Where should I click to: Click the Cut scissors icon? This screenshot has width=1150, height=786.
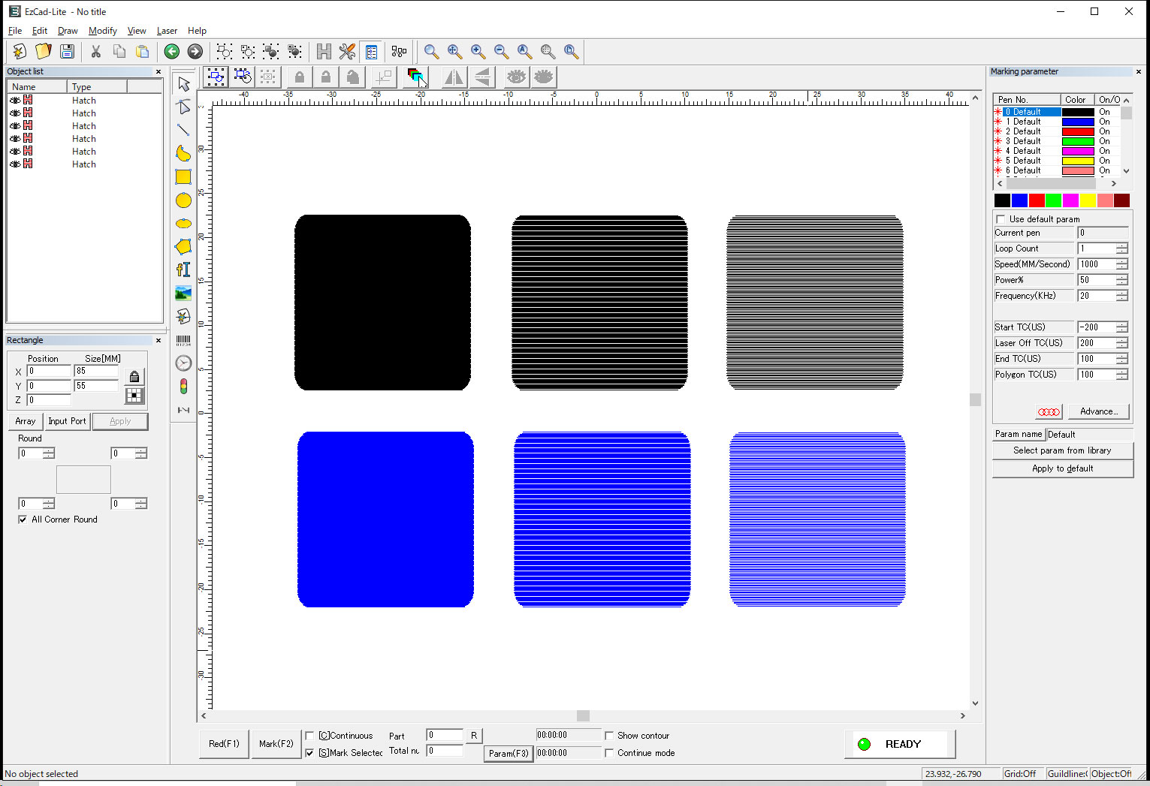tap(95, 52)
